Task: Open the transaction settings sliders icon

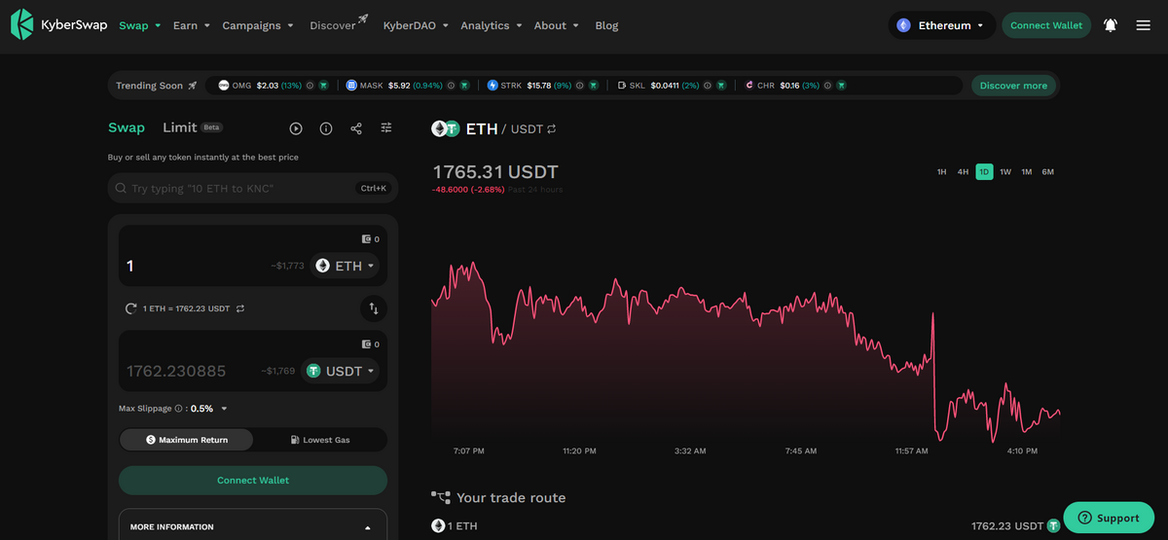Action: point(386,128)
